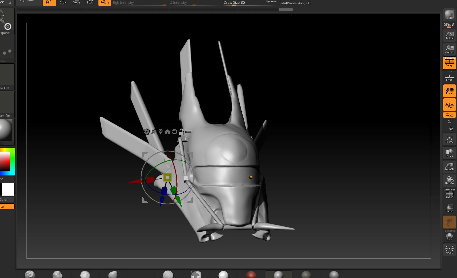Click the Xpose button
This screenshot has width=457, height=278.
449,250
